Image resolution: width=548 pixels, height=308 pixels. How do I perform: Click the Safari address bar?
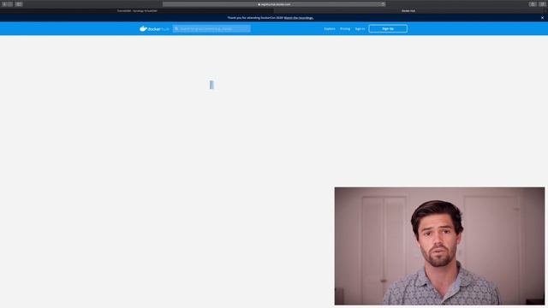274,4
